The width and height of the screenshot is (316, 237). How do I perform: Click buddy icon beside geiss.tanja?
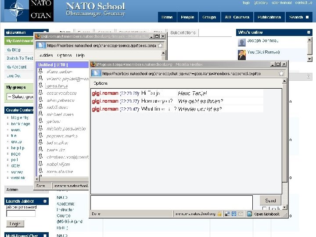coord(40,85)
